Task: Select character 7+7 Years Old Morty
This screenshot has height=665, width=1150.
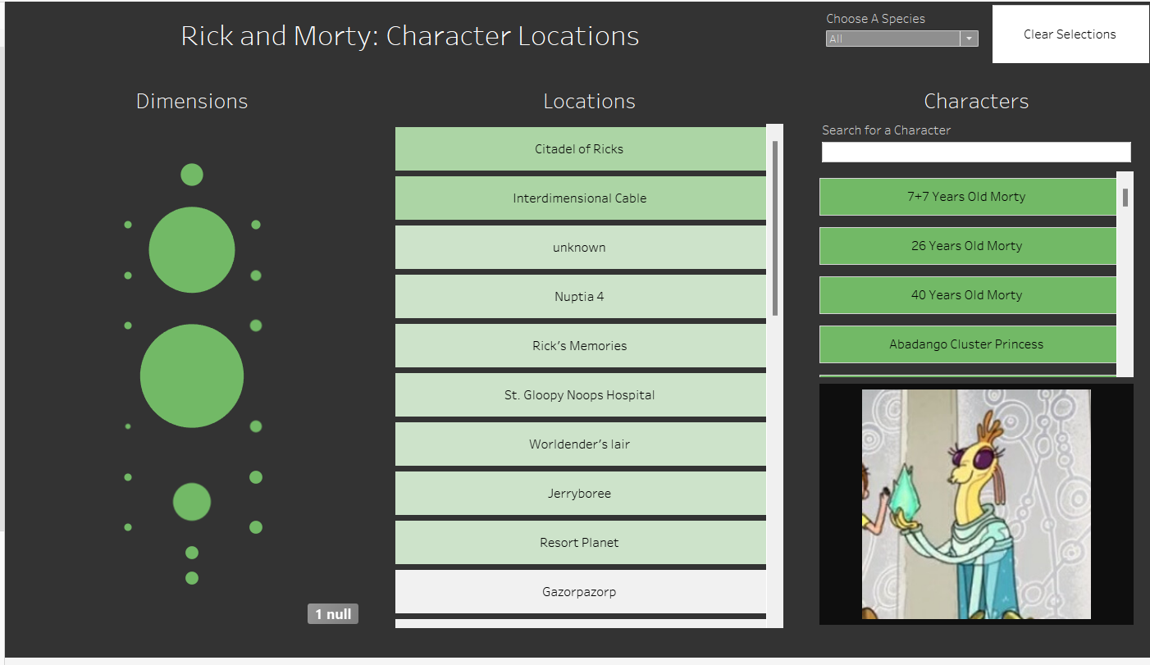Action: tap(968, 197)
